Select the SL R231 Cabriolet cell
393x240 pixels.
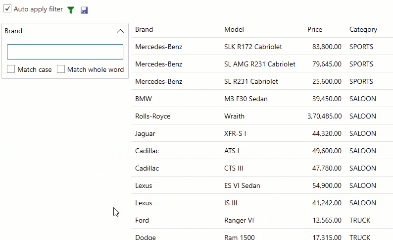(x=251, y=81)
